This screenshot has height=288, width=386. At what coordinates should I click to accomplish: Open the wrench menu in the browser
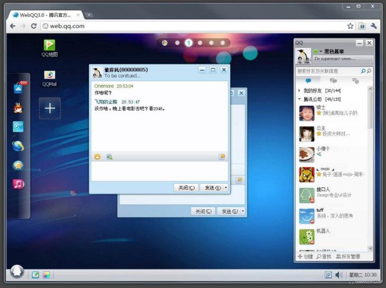pos(374,26)
